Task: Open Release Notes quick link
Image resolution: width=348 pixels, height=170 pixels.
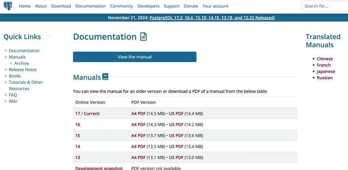Action: [x=23, y=70]
